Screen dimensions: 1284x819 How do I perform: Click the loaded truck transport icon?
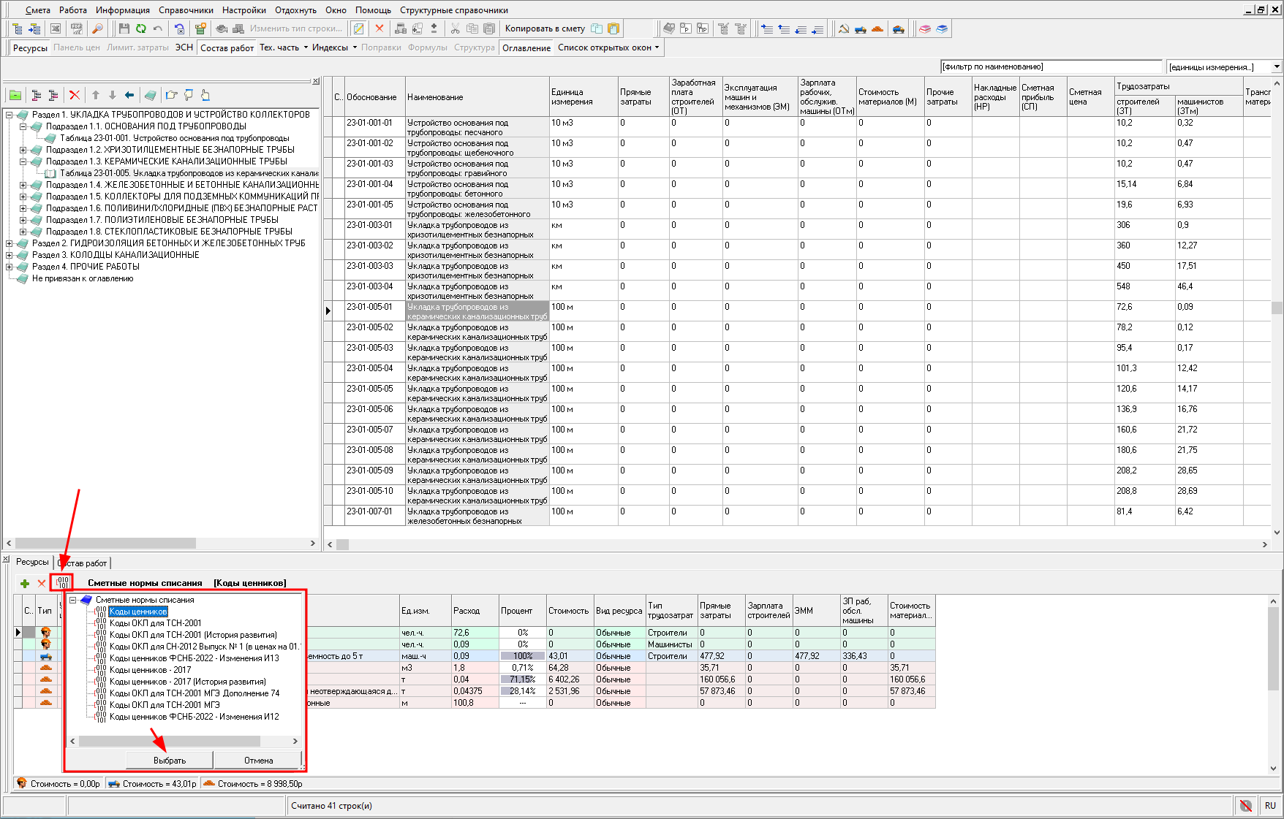[x=899, y=28]
